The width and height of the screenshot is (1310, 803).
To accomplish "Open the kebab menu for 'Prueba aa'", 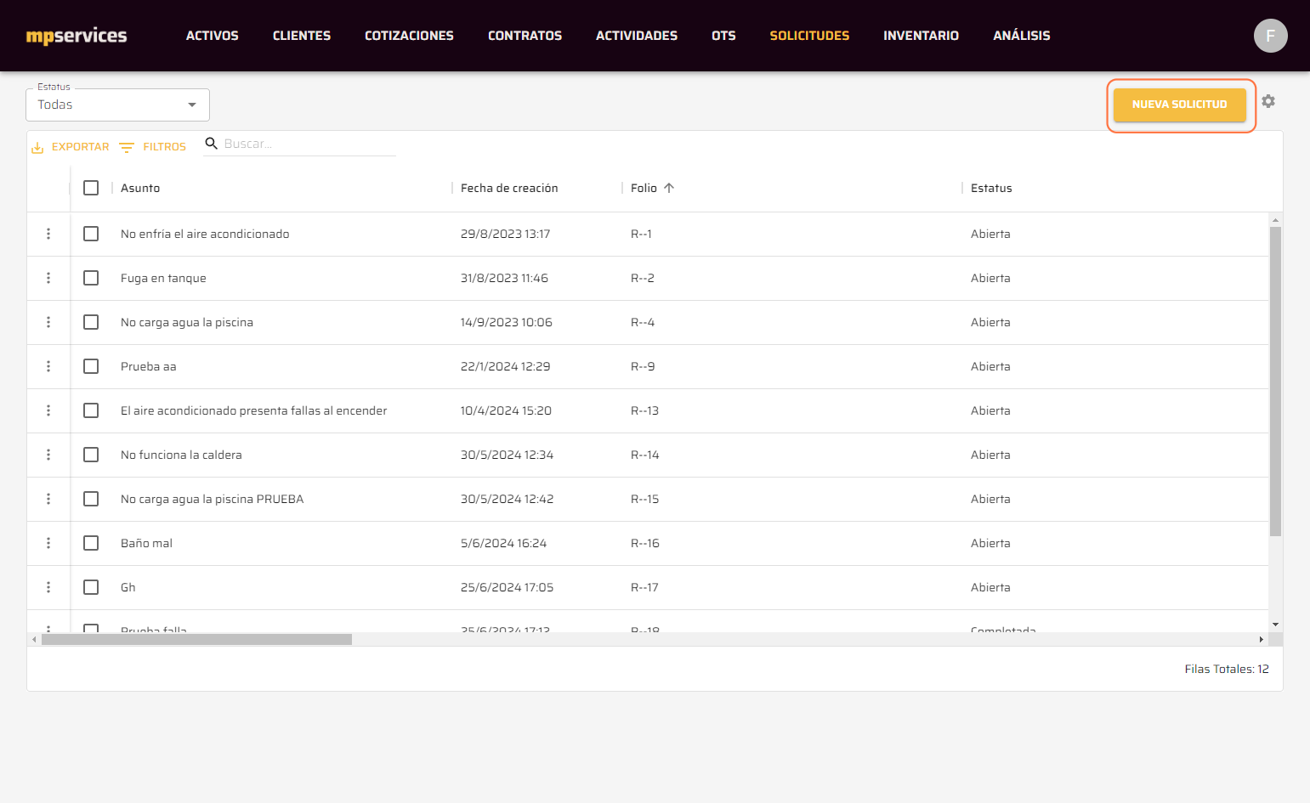I will (x=48, y=366).
